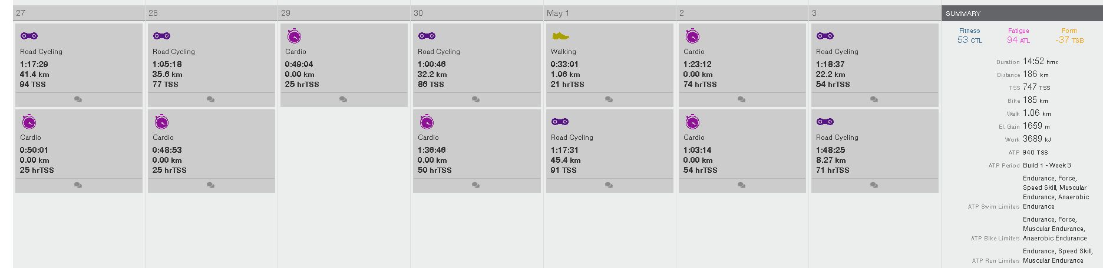Click the shoe icon on May 1 Walking
1103x268 pixels.
[560, 36]
